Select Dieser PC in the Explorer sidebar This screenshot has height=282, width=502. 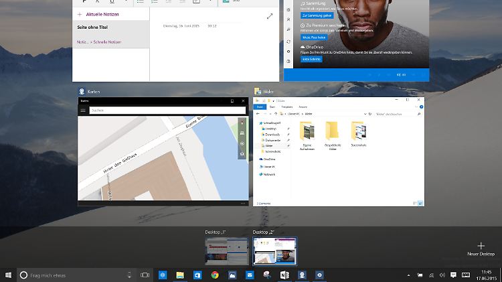[267, 167]
